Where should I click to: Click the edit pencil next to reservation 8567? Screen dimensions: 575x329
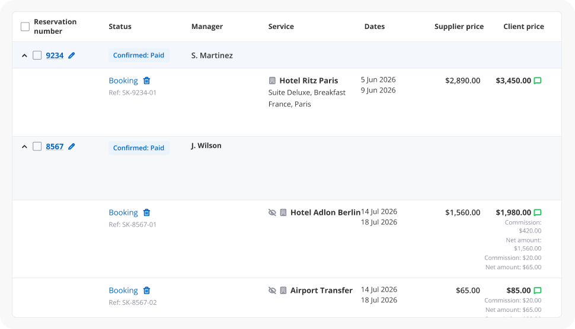(72, 146)
